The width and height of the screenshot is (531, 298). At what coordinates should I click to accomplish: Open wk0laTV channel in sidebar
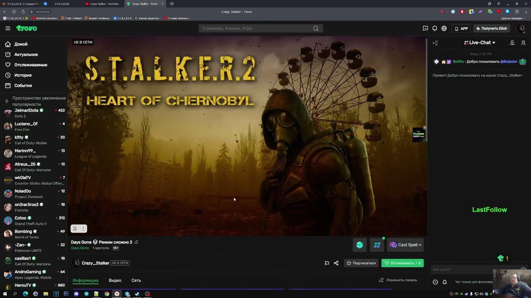34,180
